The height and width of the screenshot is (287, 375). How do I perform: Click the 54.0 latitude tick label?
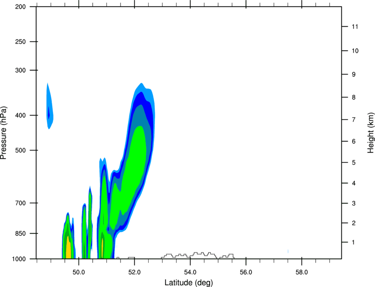[x=190, y=272]
